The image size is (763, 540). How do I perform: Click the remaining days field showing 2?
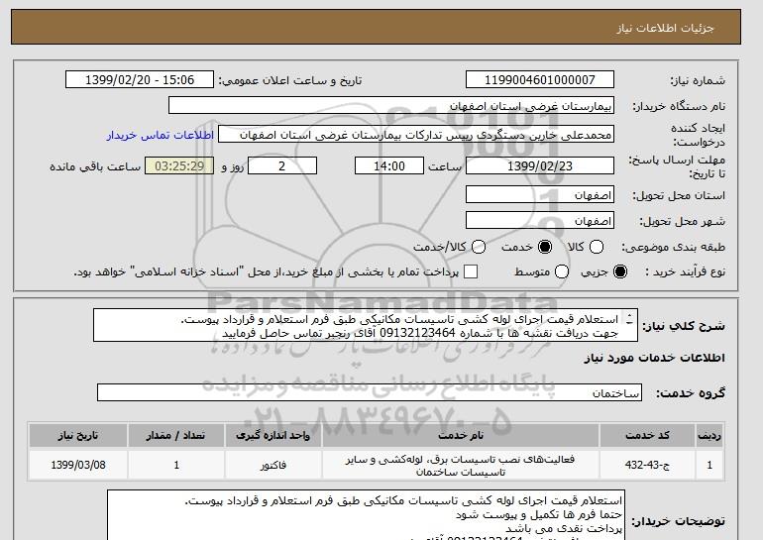click(282, 165)
